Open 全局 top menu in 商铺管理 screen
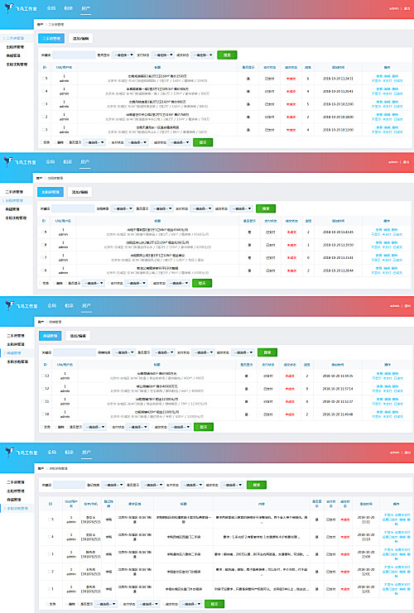Image resolution: width=414 pixels, height=613 pixels. 52,305
